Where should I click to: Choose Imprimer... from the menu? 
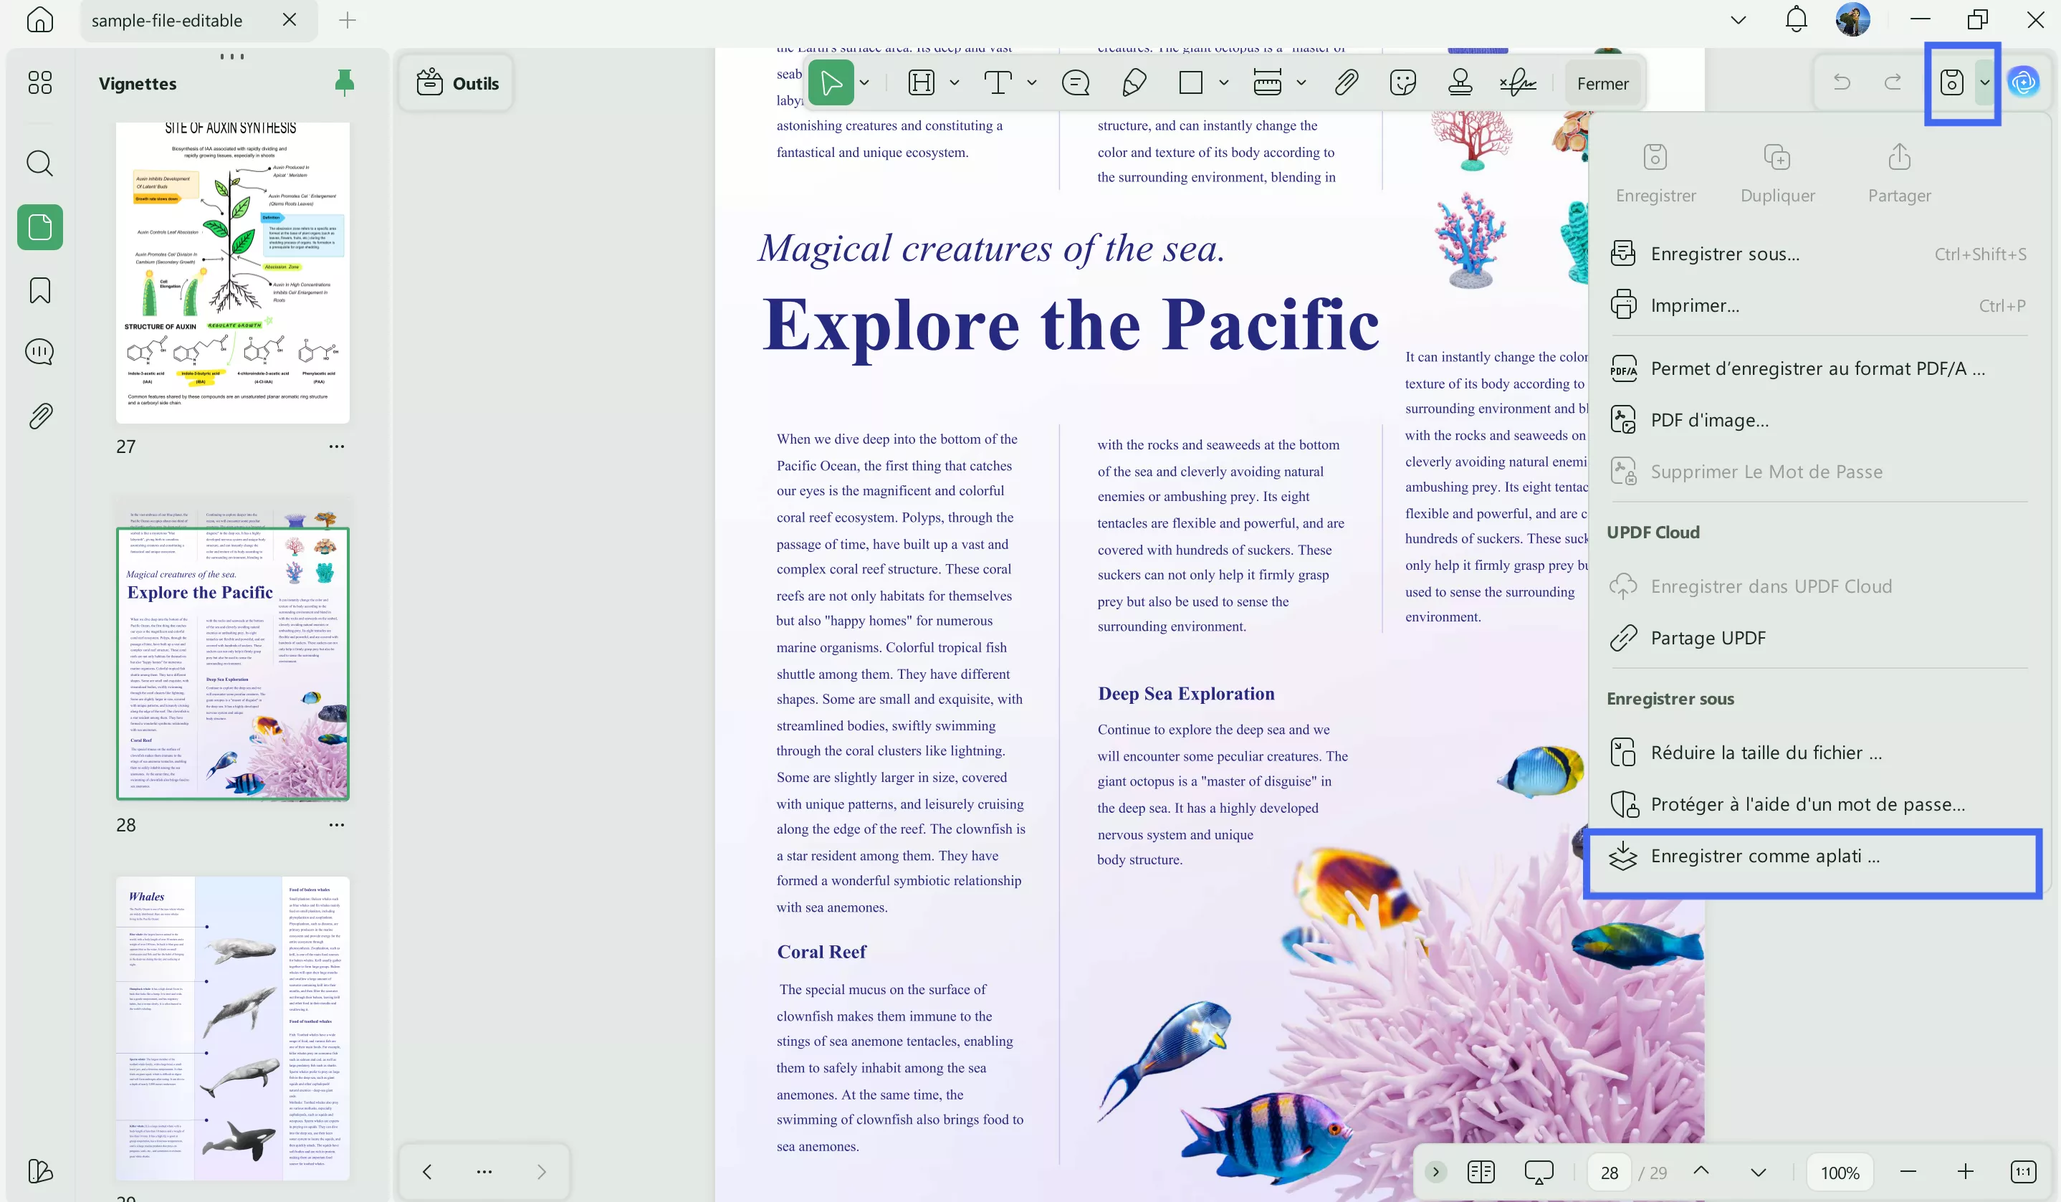click(x=1819, y=305)
